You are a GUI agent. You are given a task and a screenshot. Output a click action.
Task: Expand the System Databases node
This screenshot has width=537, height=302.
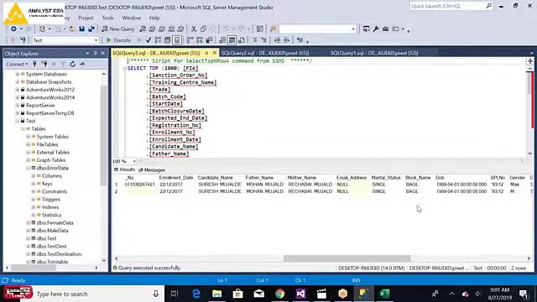pyautogui.click(x=17, y=74)
